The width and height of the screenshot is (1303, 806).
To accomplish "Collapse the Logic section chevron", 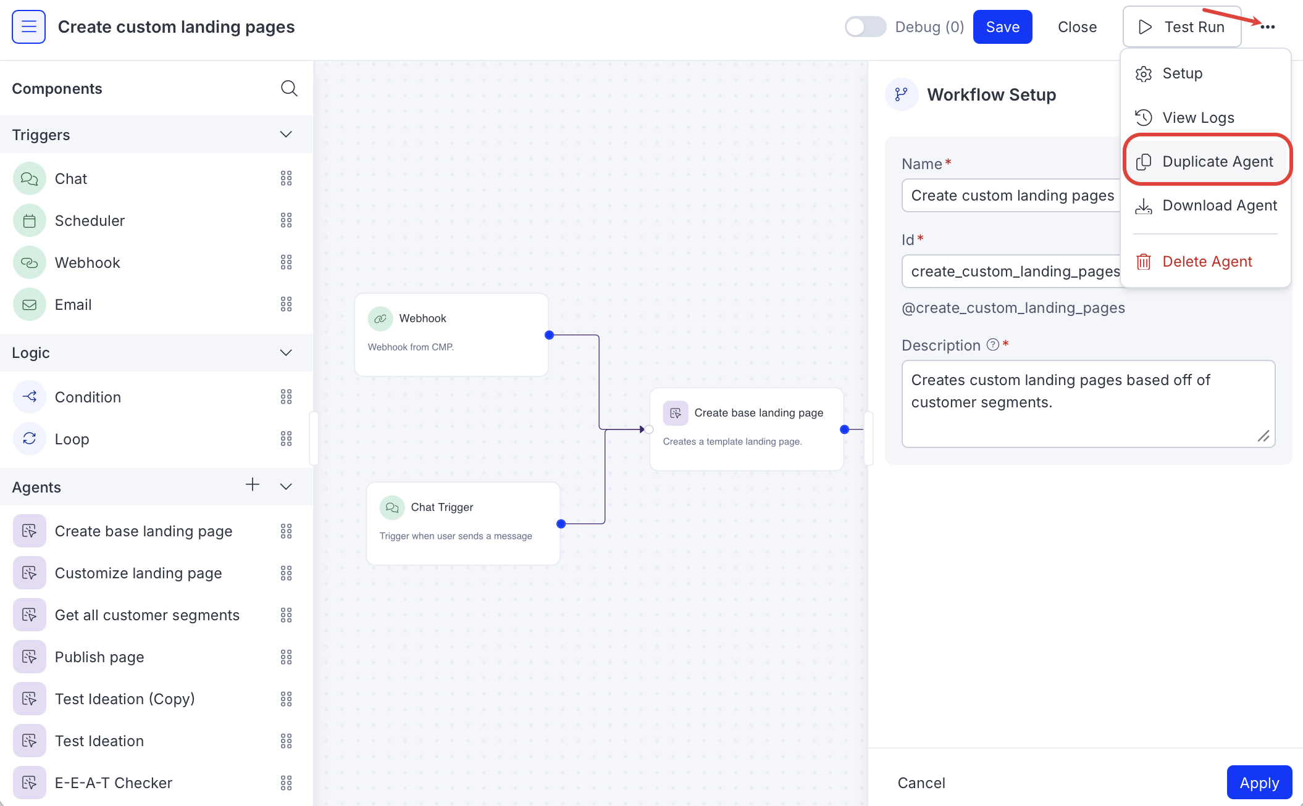I will coord(286,353).
